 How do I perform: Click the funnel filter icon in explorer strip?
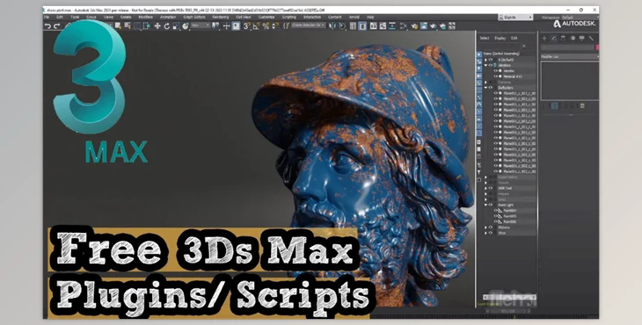click(479, 172)
